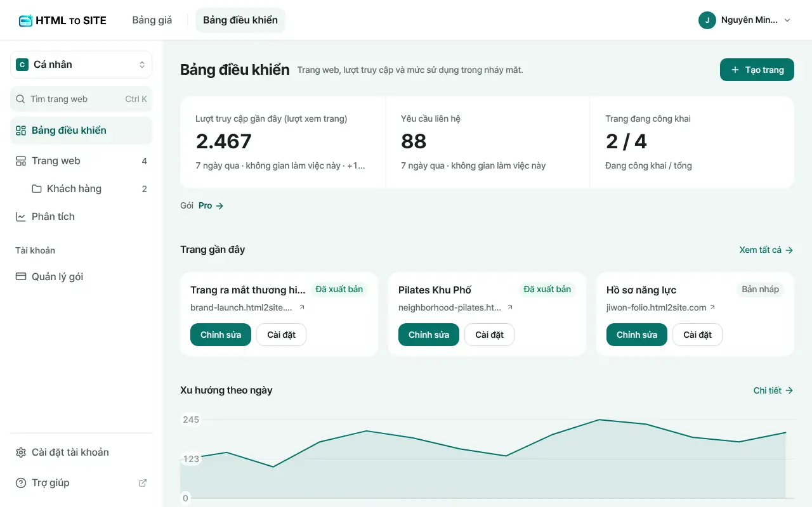Click the Tạo trang button
The width and height of the screenshot is (812, 507).
pyautogui.click(x=757, y=70)
